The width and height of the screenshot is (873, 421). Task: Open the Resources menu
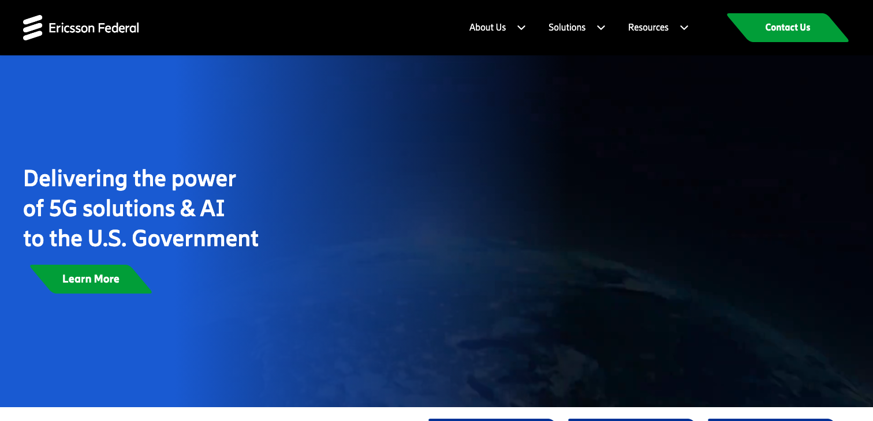click(x=648, y=28)
